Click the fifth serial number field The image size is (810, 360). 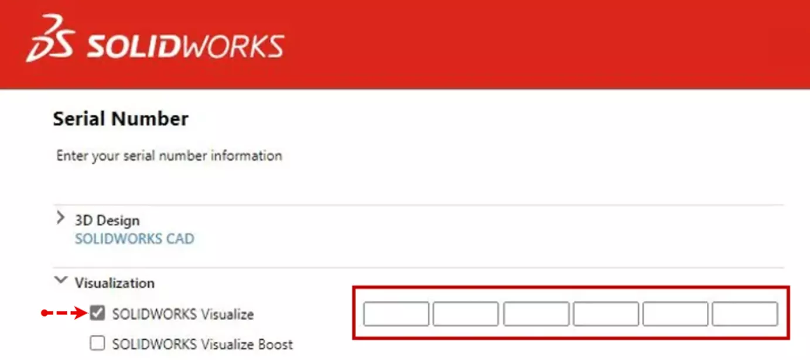[x=675, y=314]
